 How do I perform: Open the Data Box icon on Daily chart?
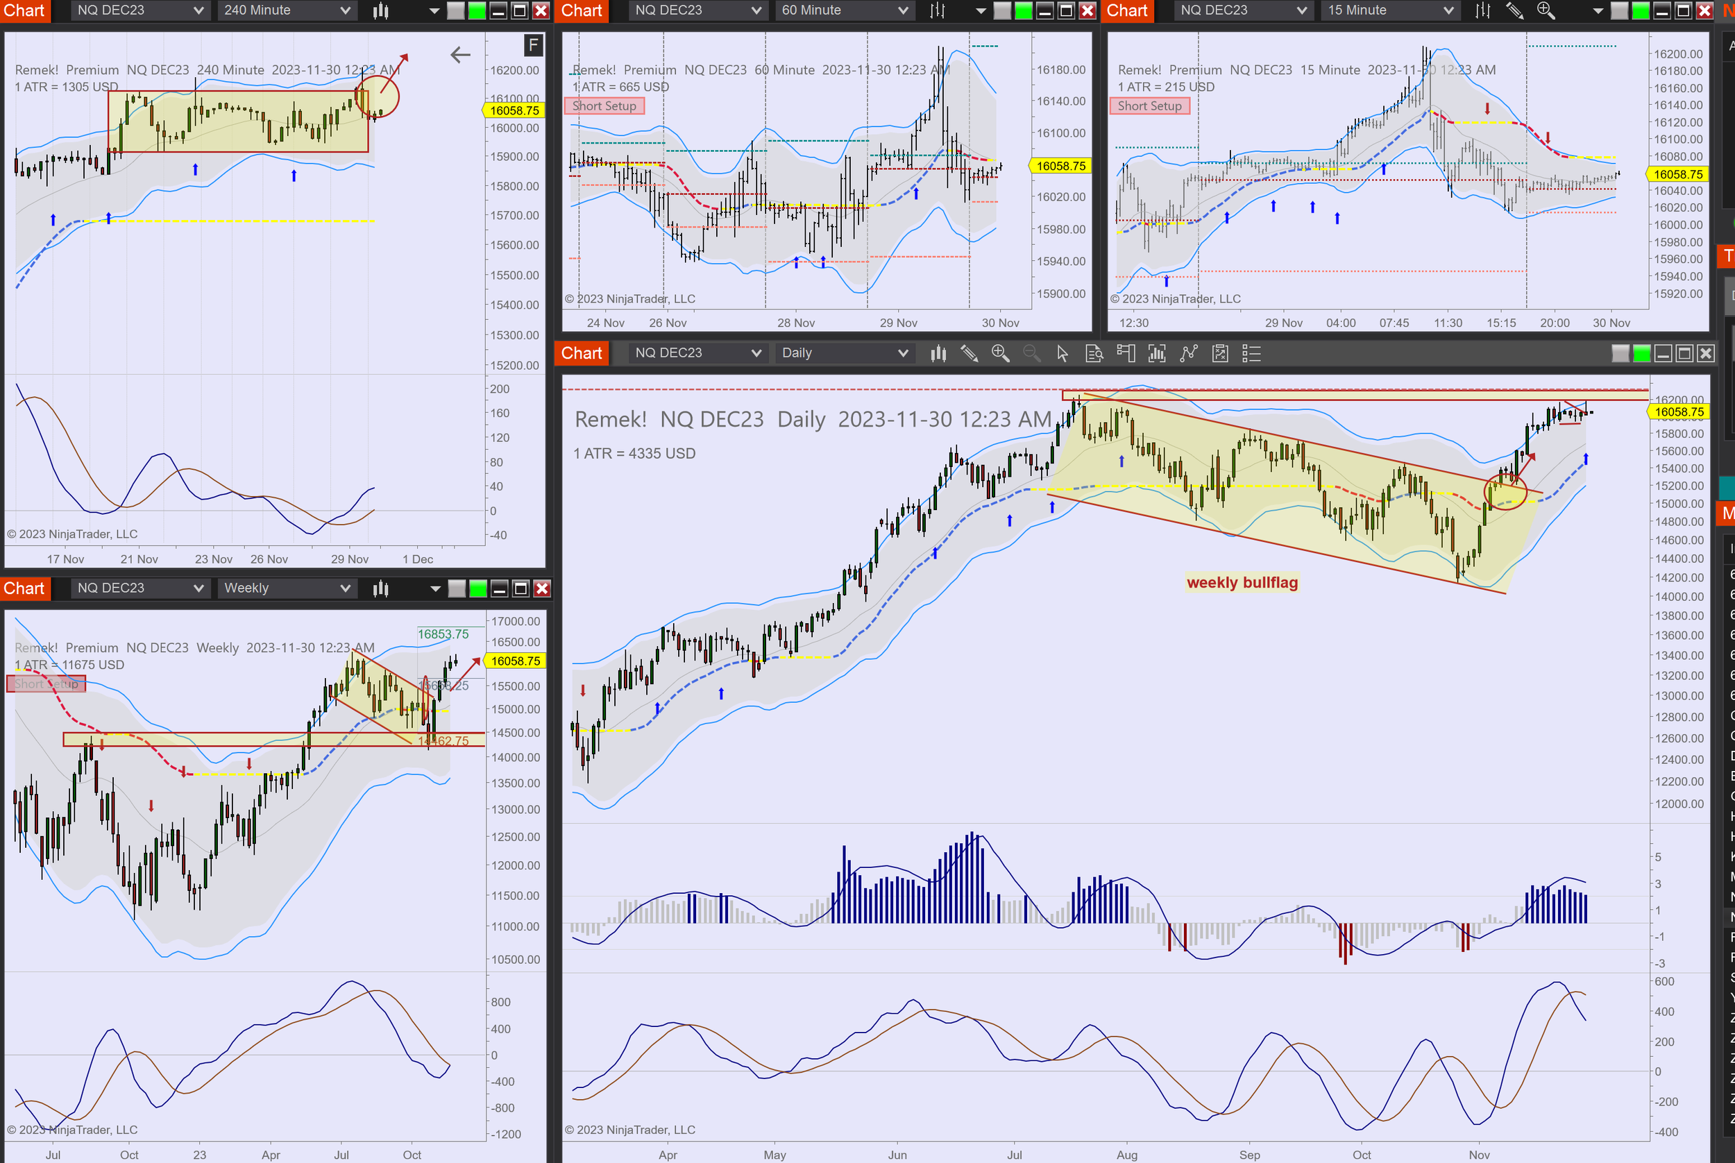coord(1094,354)
